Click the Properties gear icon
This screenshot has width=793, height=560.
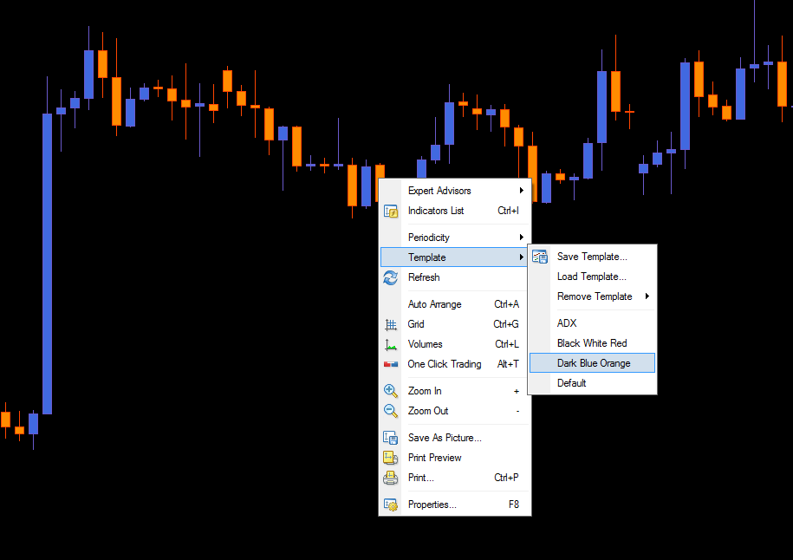(x=390, y=505)
